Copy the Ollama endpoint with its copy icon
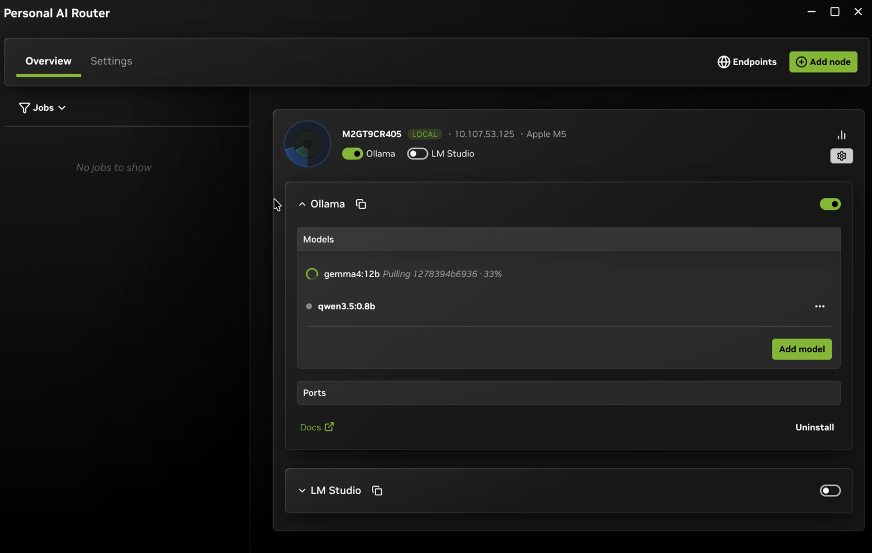872x553 pixels. [361, 204]
